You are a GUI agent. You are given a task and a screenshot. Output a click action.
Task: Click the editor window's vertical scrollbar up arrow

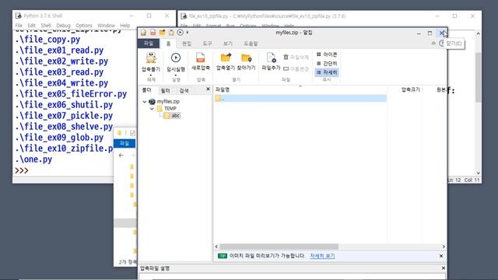click(479, 33)
